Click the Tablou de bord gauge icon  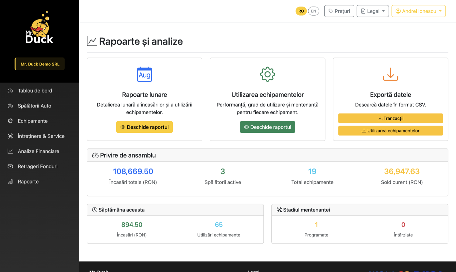(10, 91)
